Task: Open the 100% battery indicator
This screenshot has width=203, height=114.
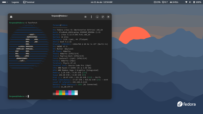Action: [197, 2]
